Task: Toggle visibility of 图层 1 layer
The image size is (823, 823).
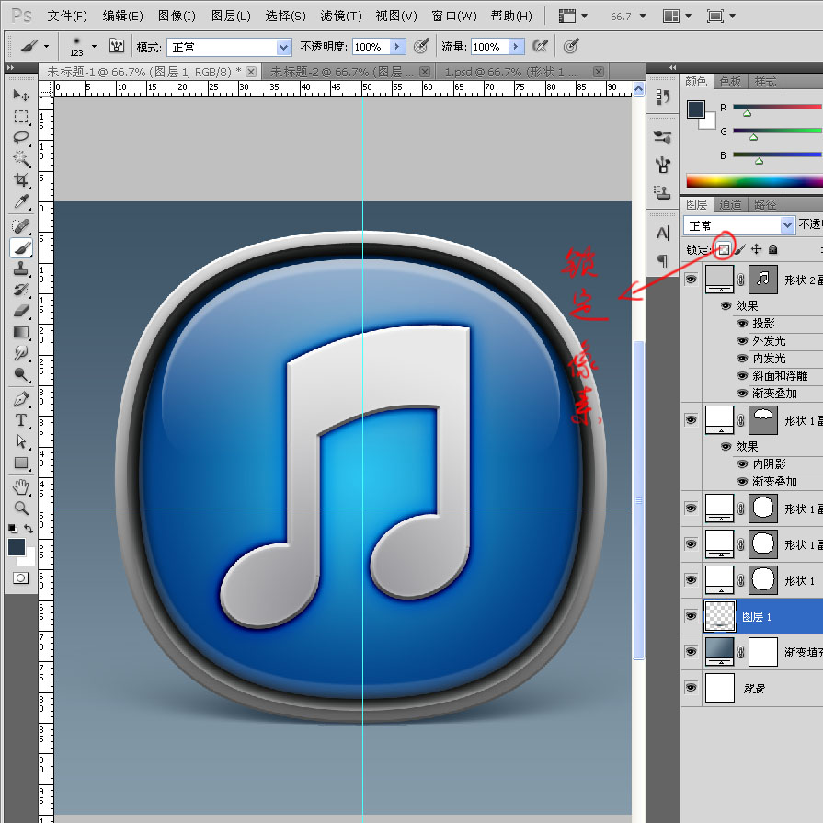Action: [691, 616]
